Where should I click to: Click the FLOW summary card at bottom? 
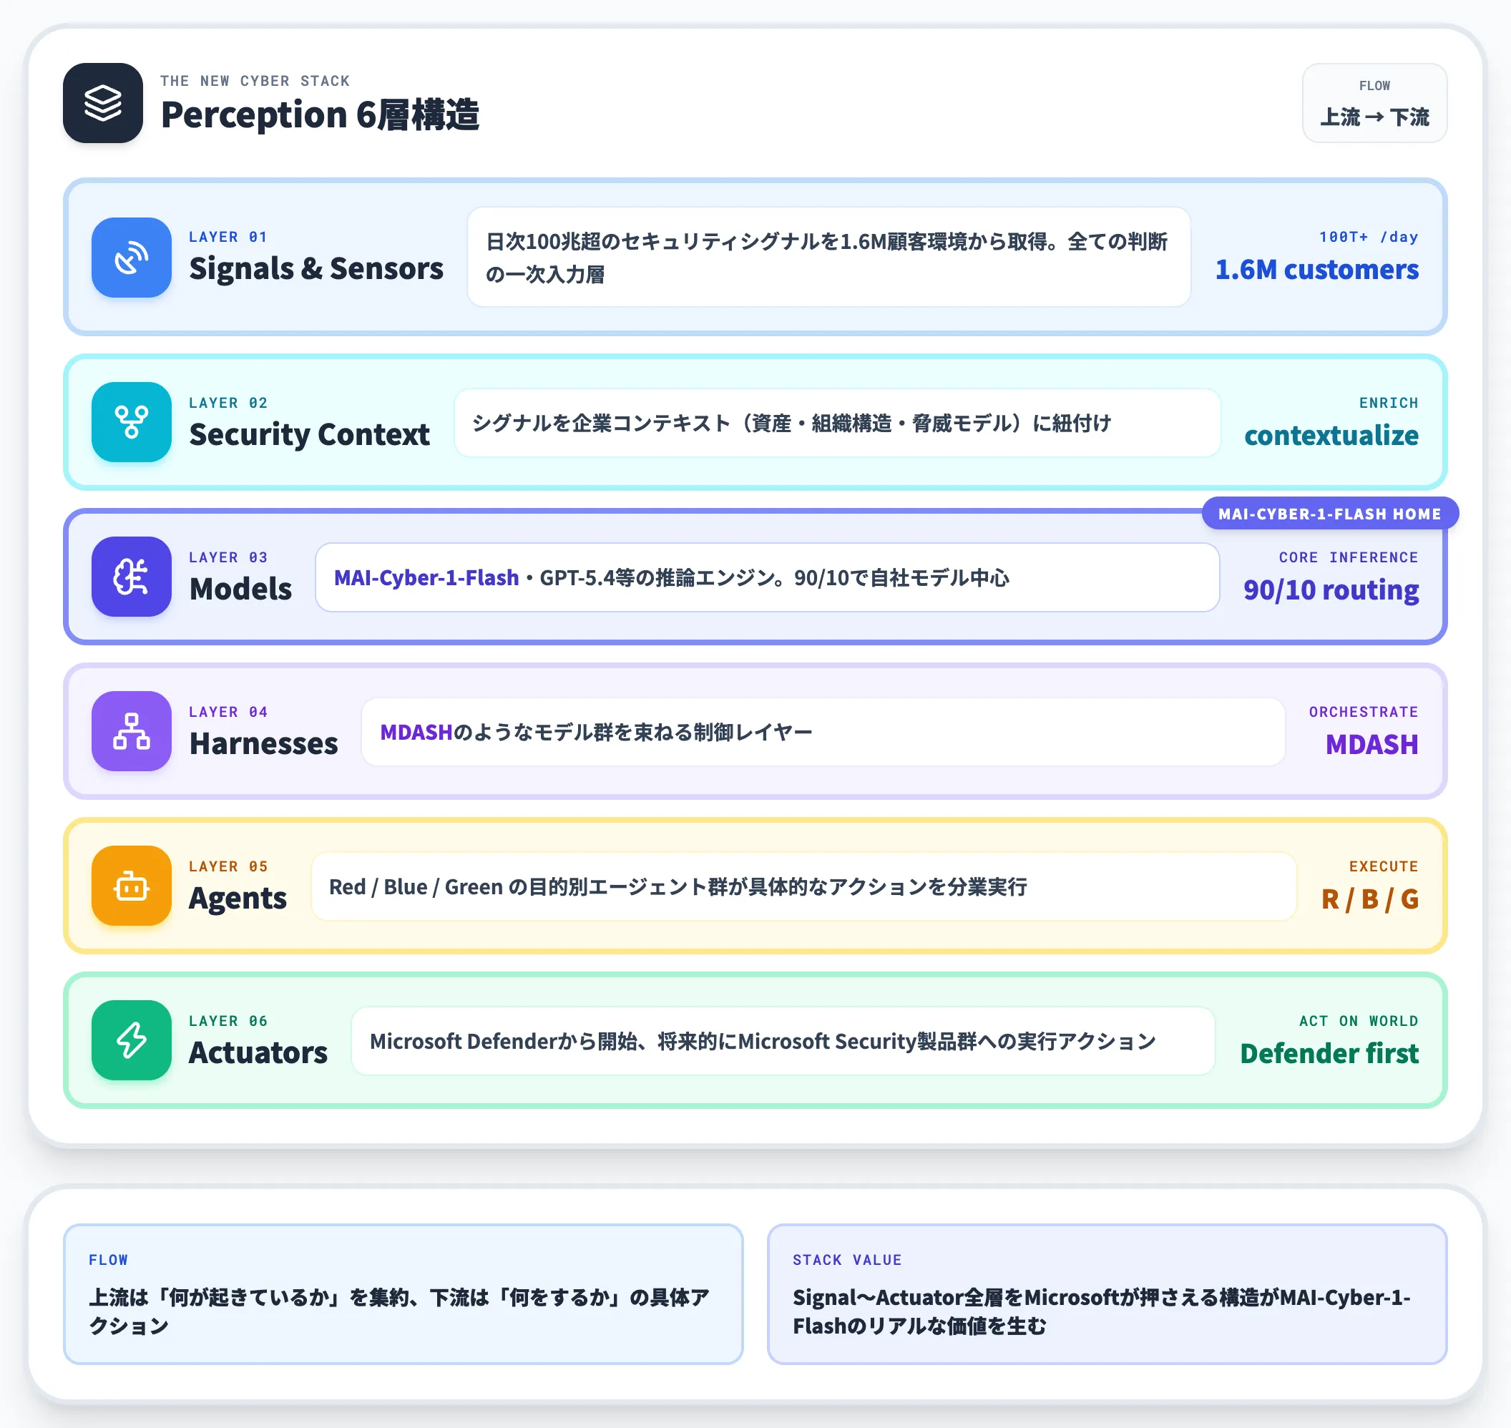click(403, 1294)
